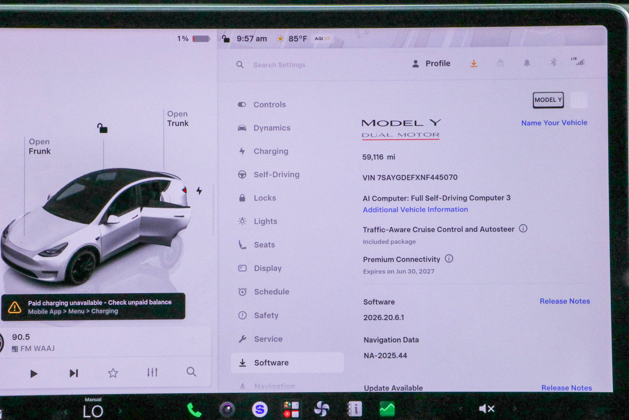Viewport: 629px width, 420px height.
Task: Open the Service settings menu
Action: point(260,339)
